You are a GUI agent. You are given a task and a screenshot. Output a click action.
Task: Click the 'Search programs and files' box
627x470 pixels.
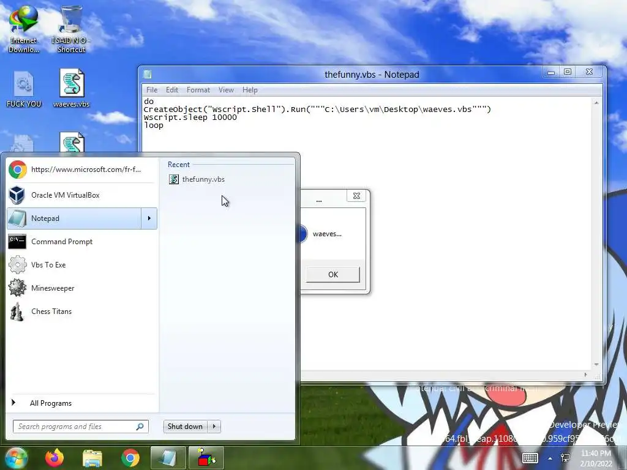point(81,427)
